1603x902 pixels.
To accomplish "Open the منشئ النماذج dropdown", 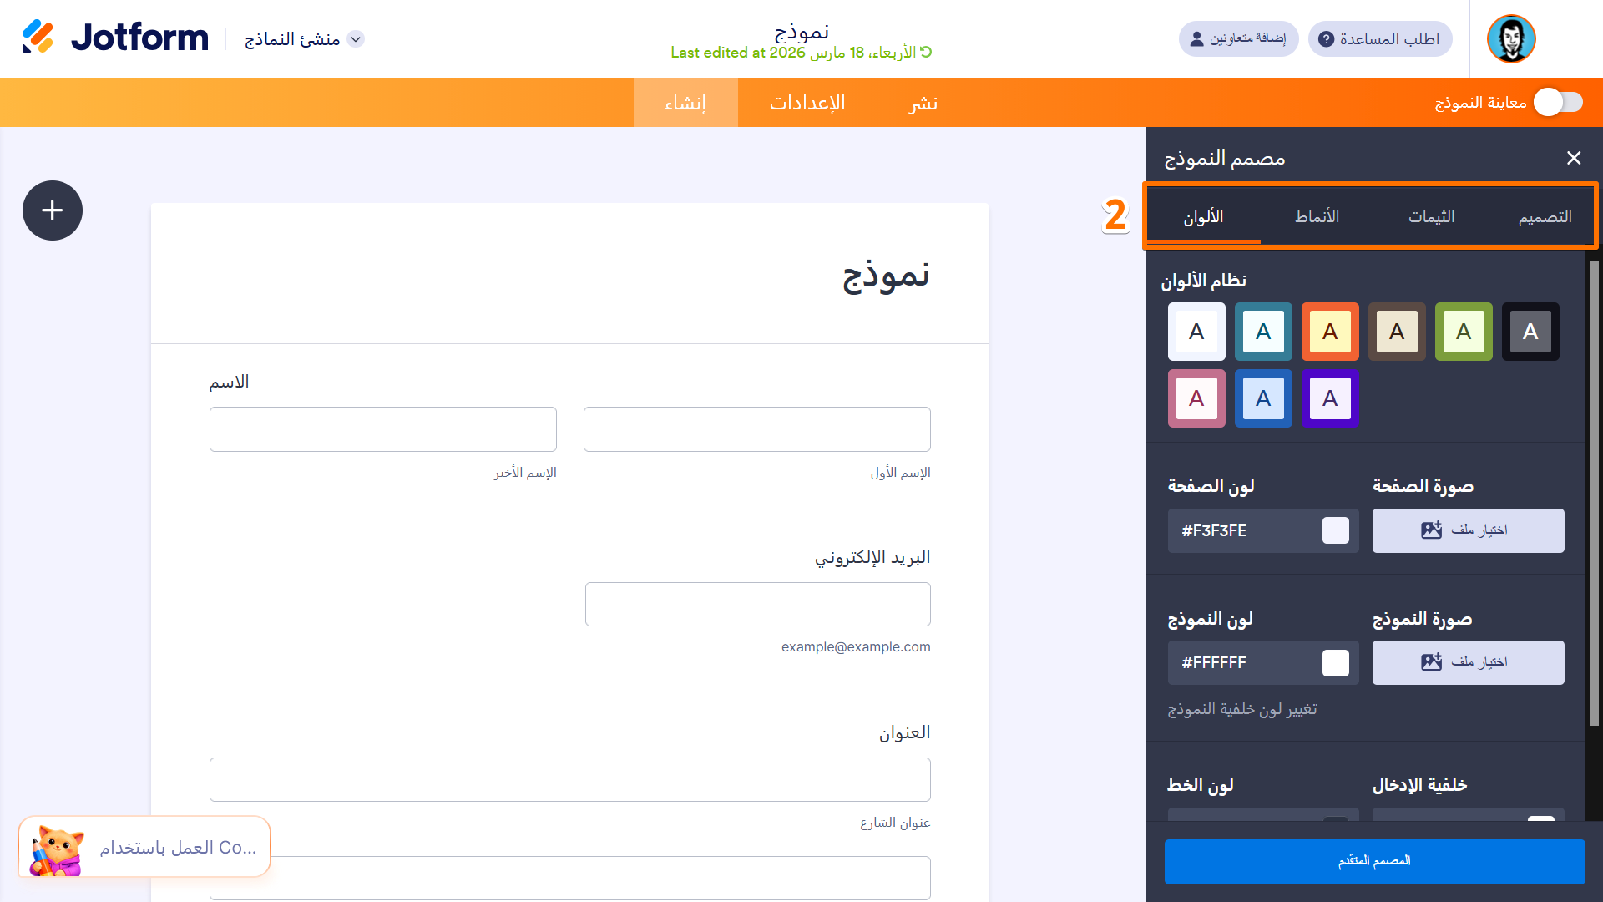I will (302, 38).
